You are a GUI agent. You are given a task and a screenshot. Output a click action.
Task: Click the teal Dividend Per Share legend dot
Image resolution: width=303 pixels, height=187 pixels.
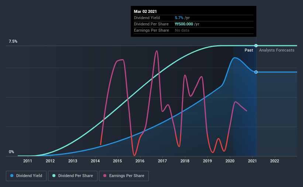click(54, 176)
